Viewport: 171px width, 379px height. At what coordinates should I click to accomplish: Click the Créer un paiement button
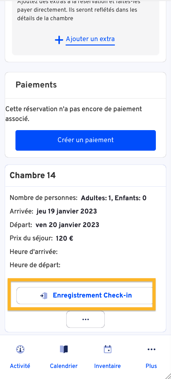(85, 140)
